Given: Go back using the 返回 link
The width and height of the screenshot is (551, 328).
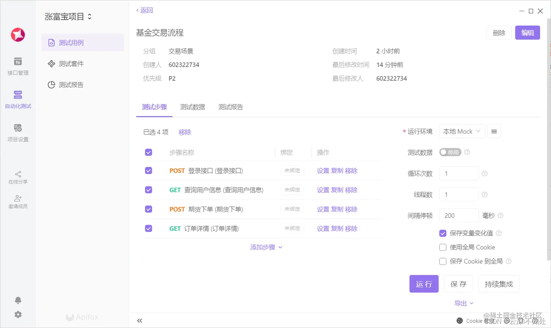Looking at the screenshot, I should pos(145,10).
